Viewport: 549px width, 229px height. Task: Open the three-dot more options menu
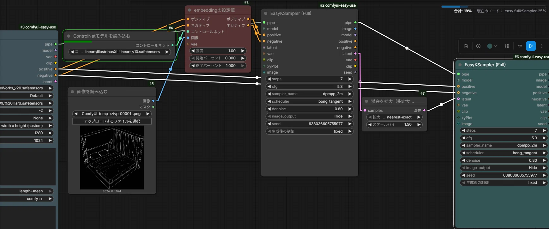(x=542, y=46)
